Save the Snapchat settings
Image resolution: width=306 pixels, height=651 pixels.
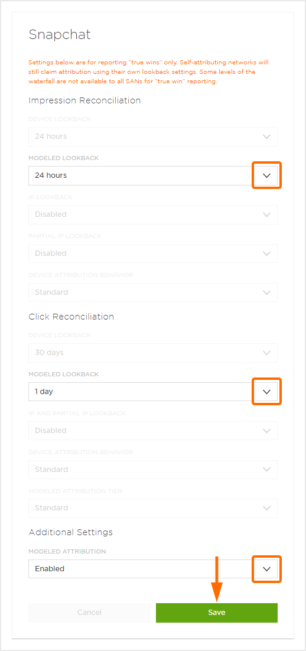click(x=217, y=613)
